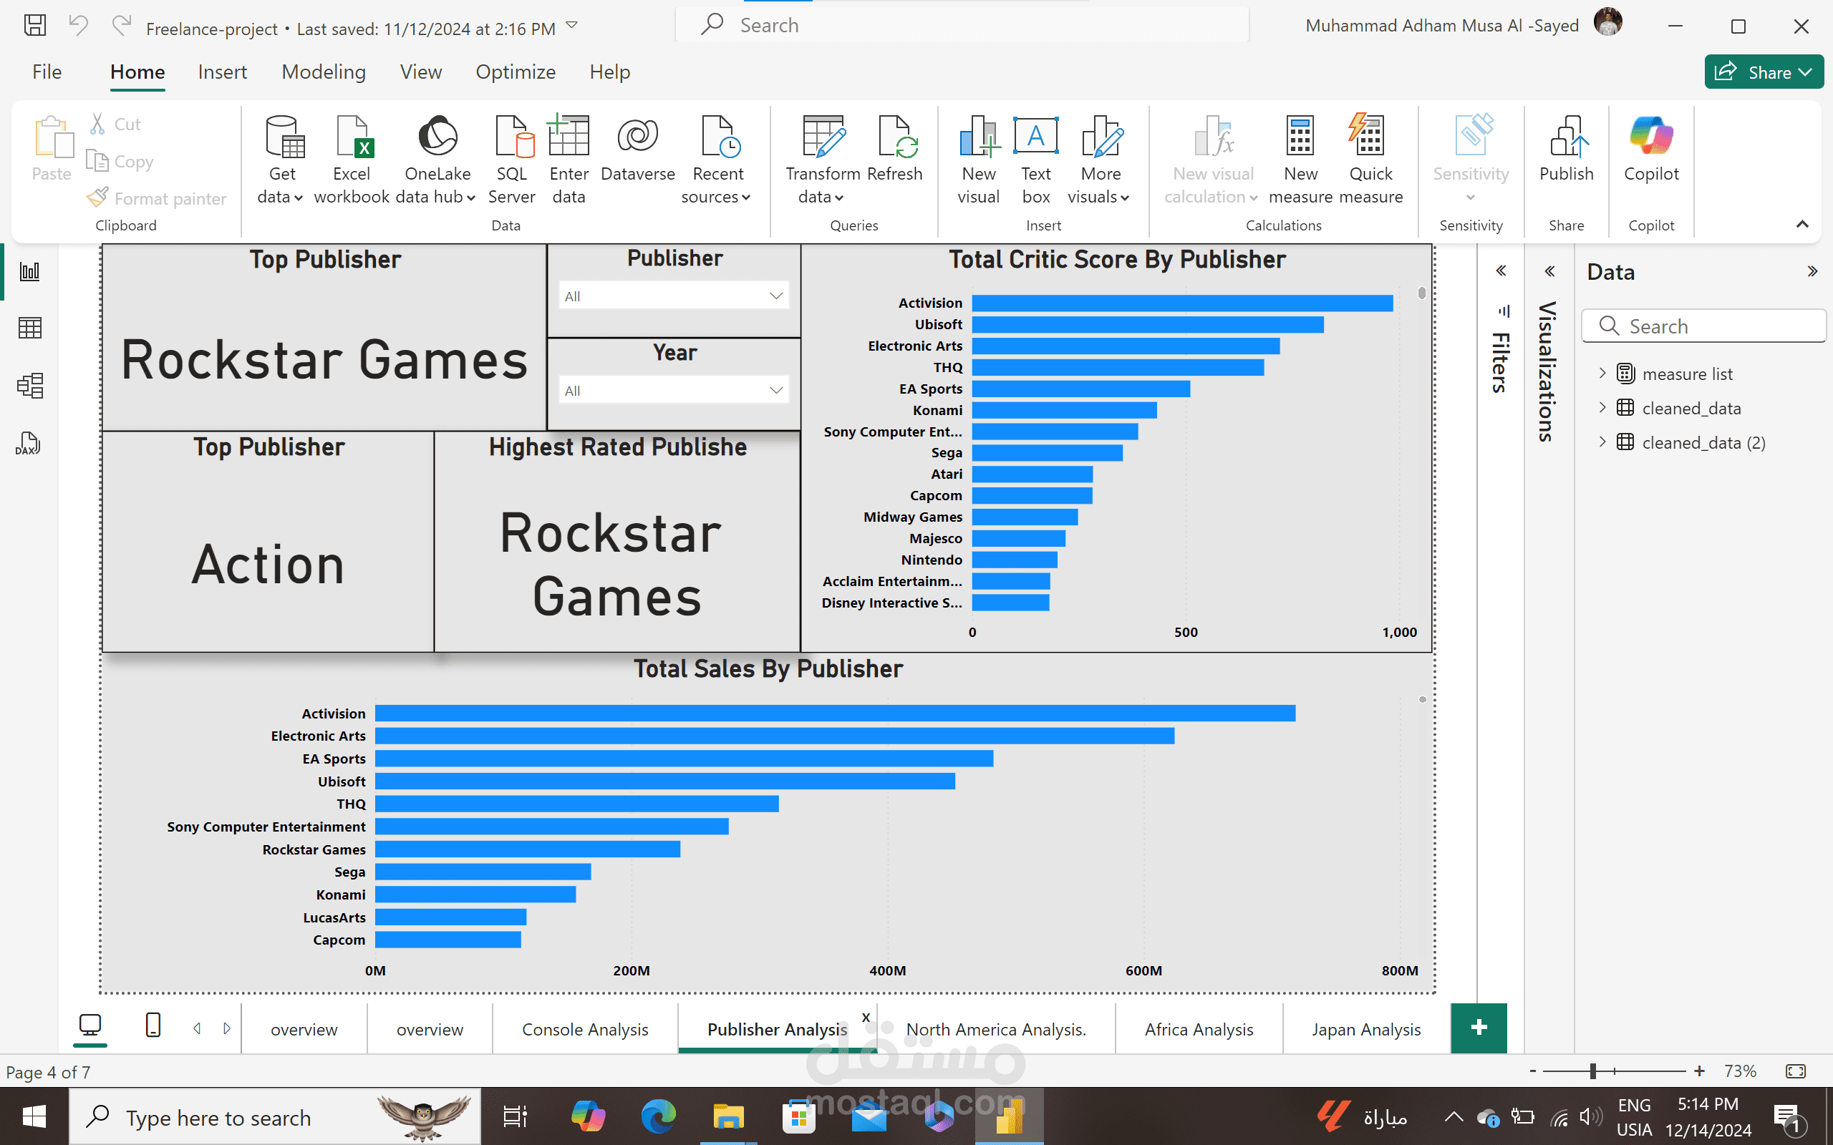
Task: Open the Help ribbon tab
Action: tap(610, 72)
